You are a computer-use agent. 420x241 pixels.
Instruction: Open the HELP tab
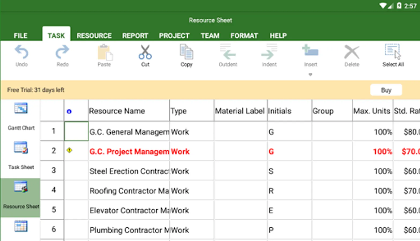click(278, 36)
